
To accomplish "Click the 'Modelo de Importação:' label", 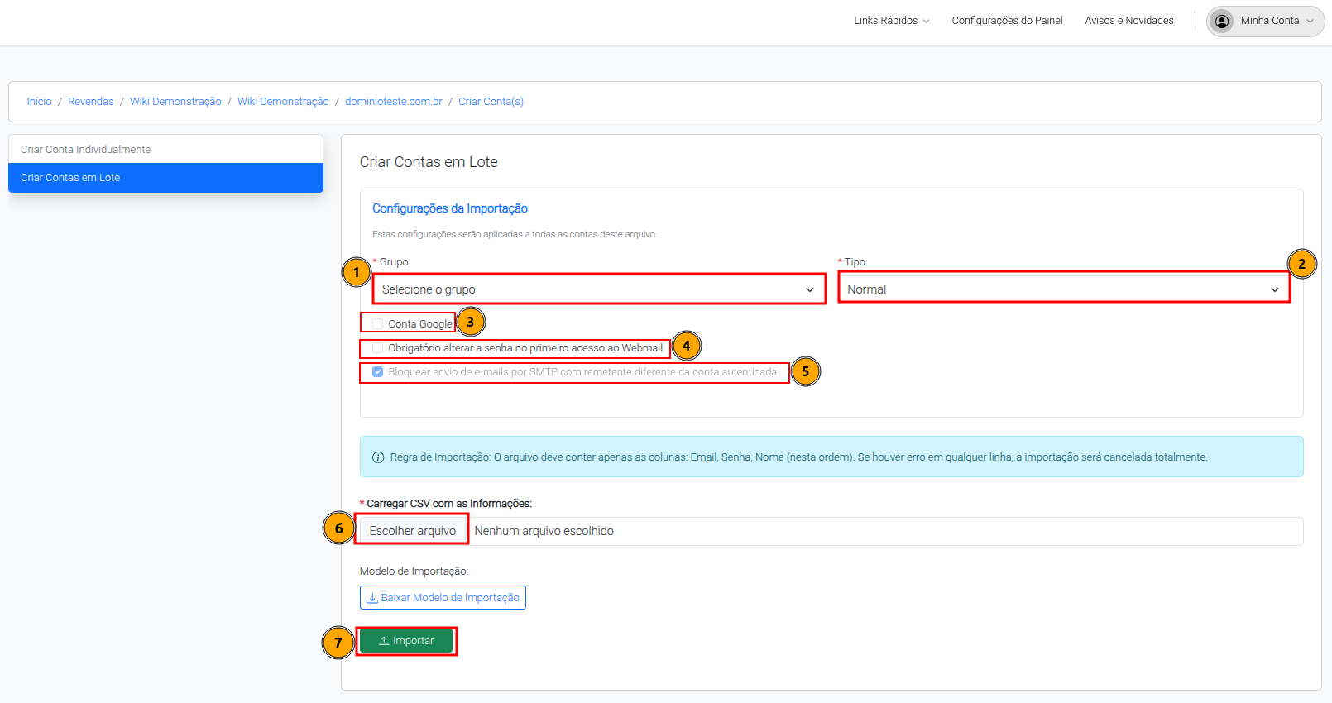I will (414, 571).
